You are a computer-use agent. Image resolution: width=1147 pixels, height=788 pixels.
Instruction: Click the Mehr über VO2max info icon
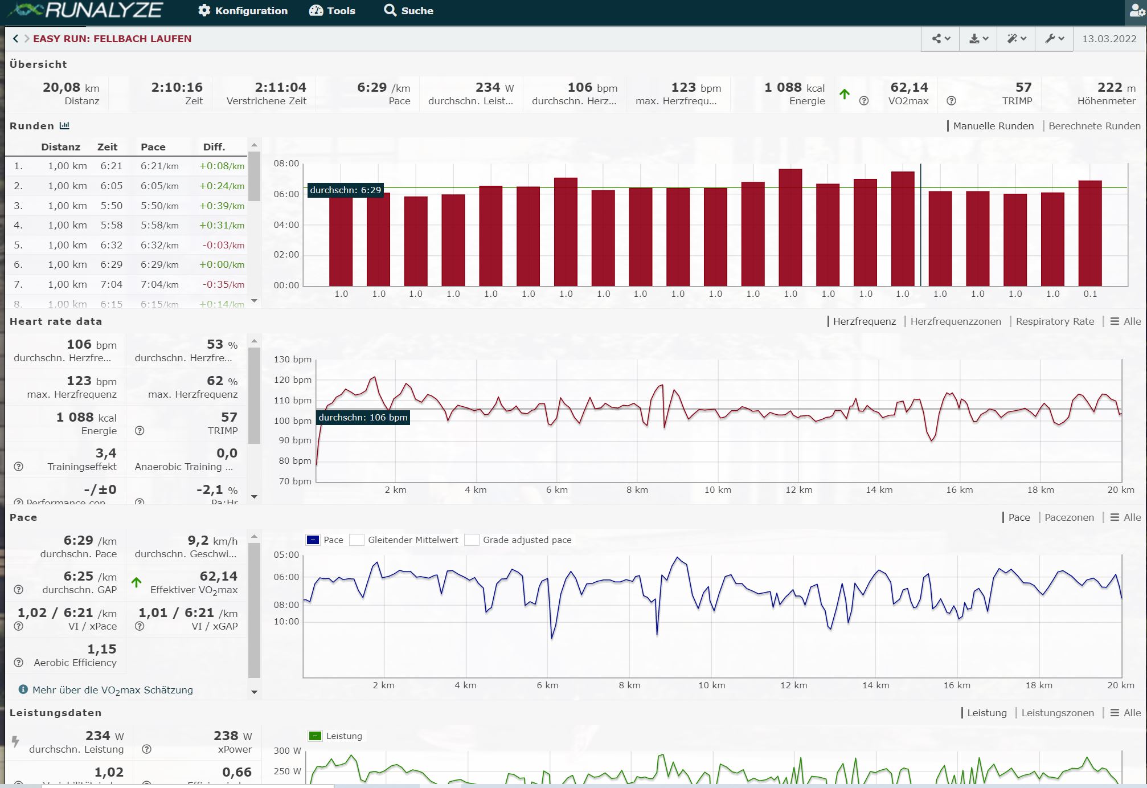click(x=23, y=689)
